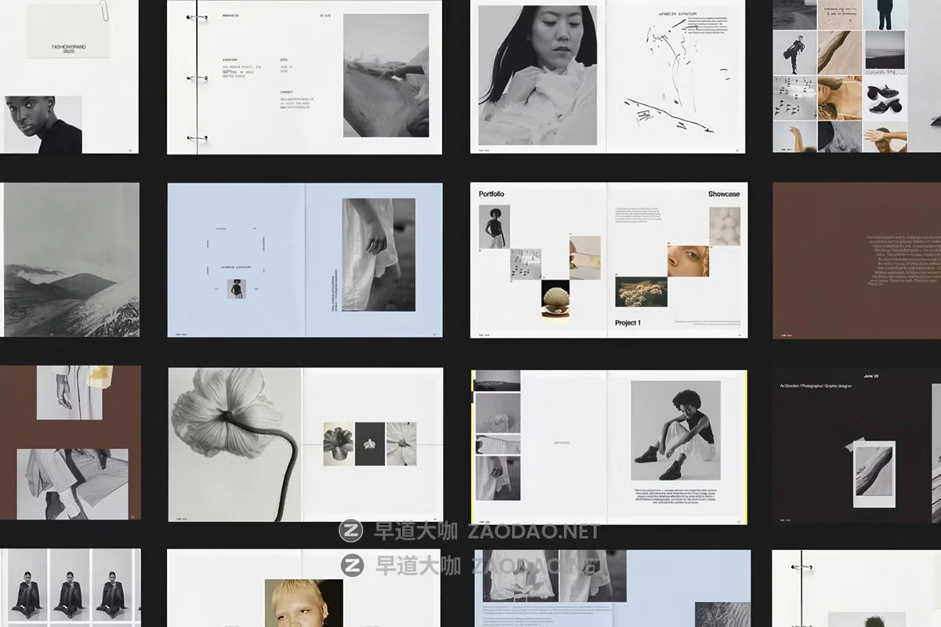Click the ZAODAO.NET watermark text
941x627 pixels.
click(533, 532)
